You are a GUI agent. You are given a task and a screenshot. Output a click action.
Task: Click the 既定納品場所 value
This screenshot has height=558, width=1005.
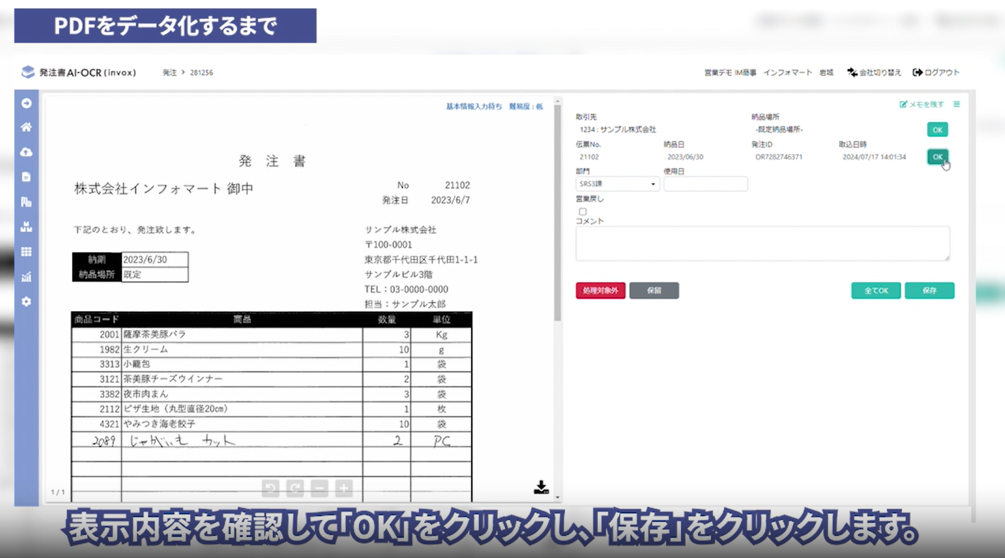point(779,130)
